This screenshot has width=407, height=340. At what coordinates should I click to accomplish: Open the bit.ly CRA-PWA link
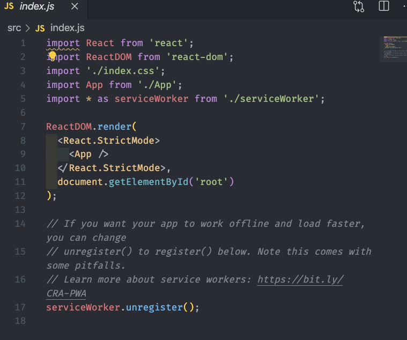click(x=300, y=279)
